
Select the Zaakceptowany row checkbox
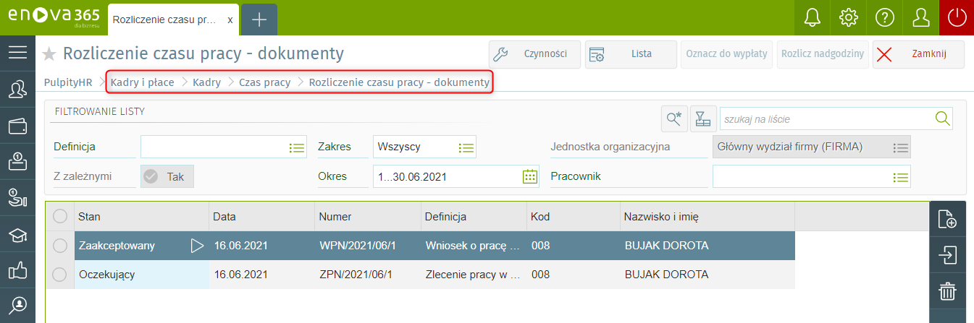point(60,246)
